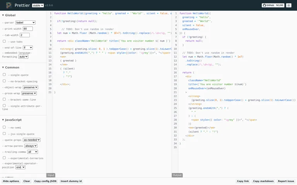The width and height of the screenshot is (297, 185).
Task: Click output line '<em>{greeted}</em>'
Action: [x=202, y=128]
